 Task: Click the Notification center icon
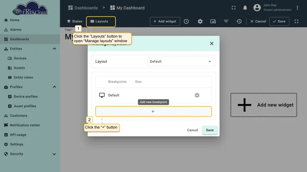[x=6, y=125]
